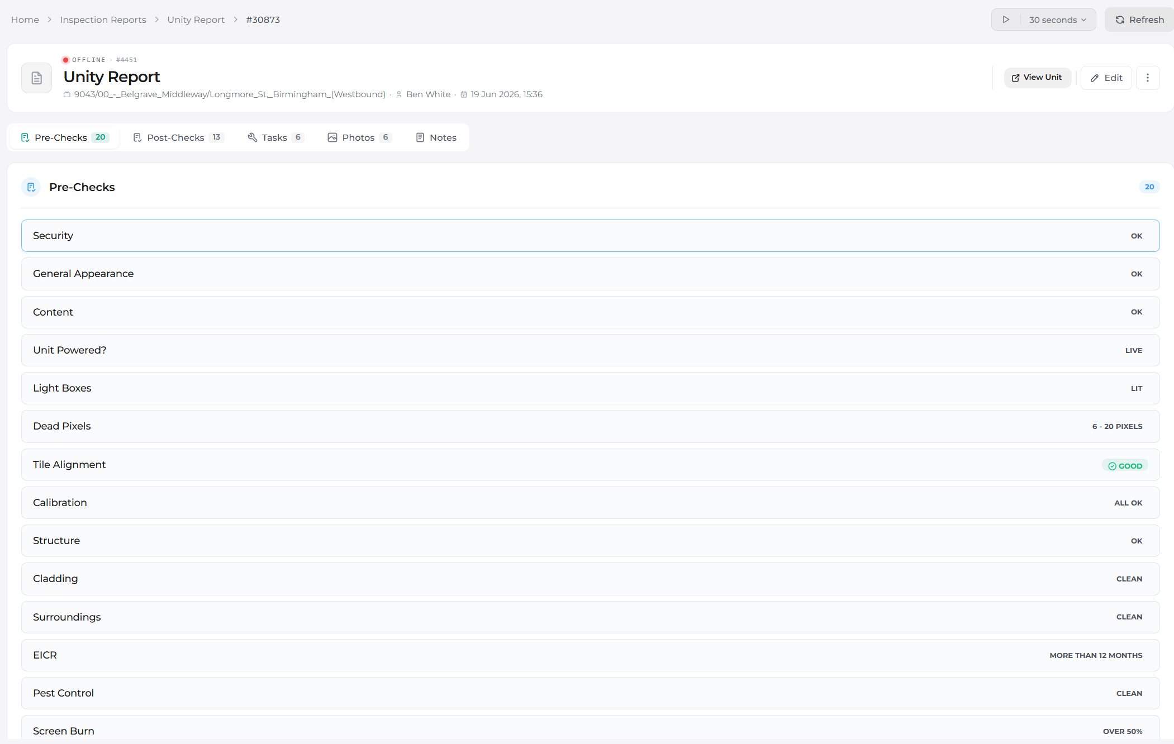Screen dimensions: 1174x744
Task: Open the three-dot more options menu
Action: pyautogui.click(x=1148, y=78)
